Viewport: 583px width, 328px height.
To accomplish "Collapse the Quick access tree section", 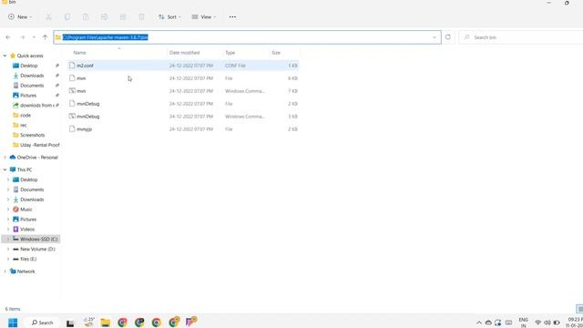I will pyautogui.click(x=5, y=56).
